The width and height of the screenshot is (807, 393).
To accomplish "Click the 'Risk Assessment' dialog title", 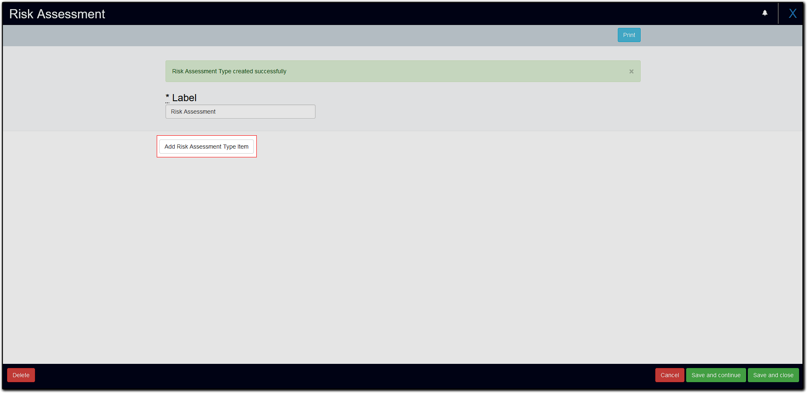I will pos(57,14).
